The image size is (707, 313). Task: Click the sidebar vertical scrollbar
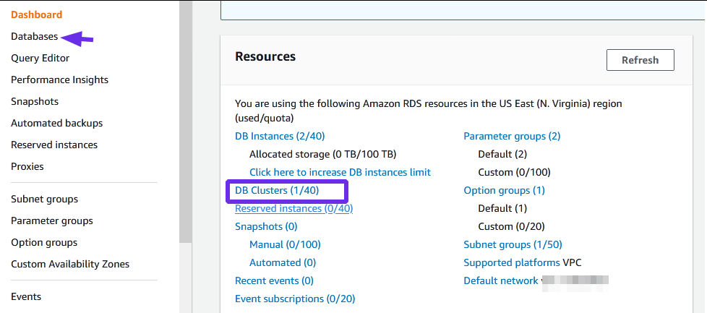click(186, 123)
